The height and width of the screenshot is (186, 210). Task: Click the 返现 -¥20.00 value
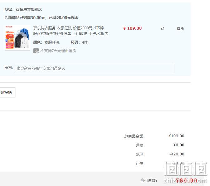[177, 154]
